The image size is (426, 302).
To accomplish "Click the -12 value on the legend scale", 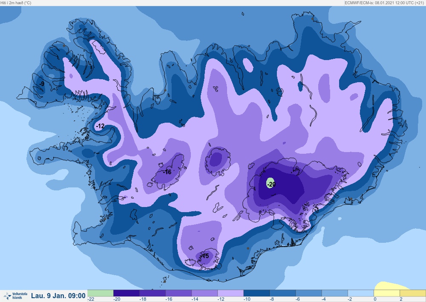I will (221, 299).
